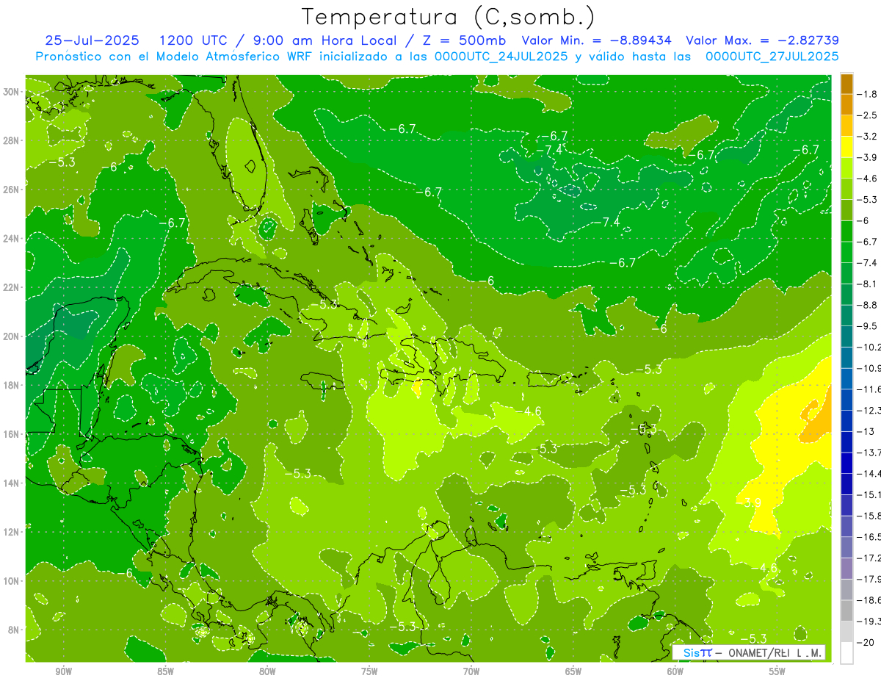This screenshot has height=681, width=881.
Task: Click the -1.8 colorbar value label
Action: coord(868,94)
